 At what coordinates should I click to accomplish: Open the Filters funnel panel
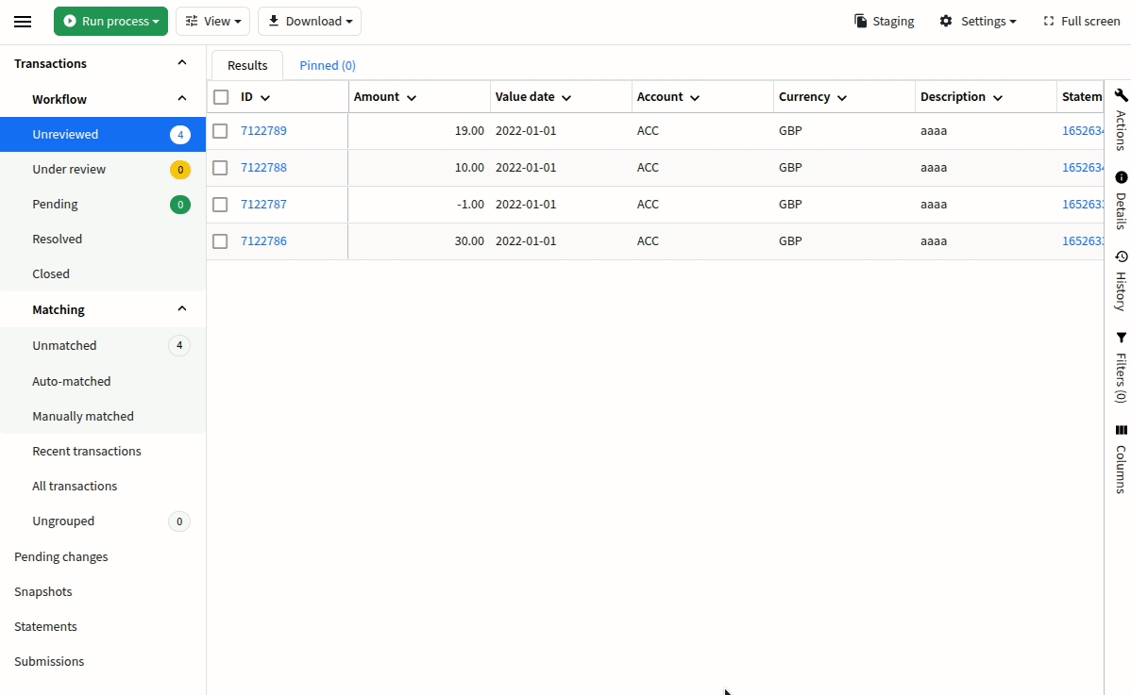pyautogui.click(x=1121, y=338)
